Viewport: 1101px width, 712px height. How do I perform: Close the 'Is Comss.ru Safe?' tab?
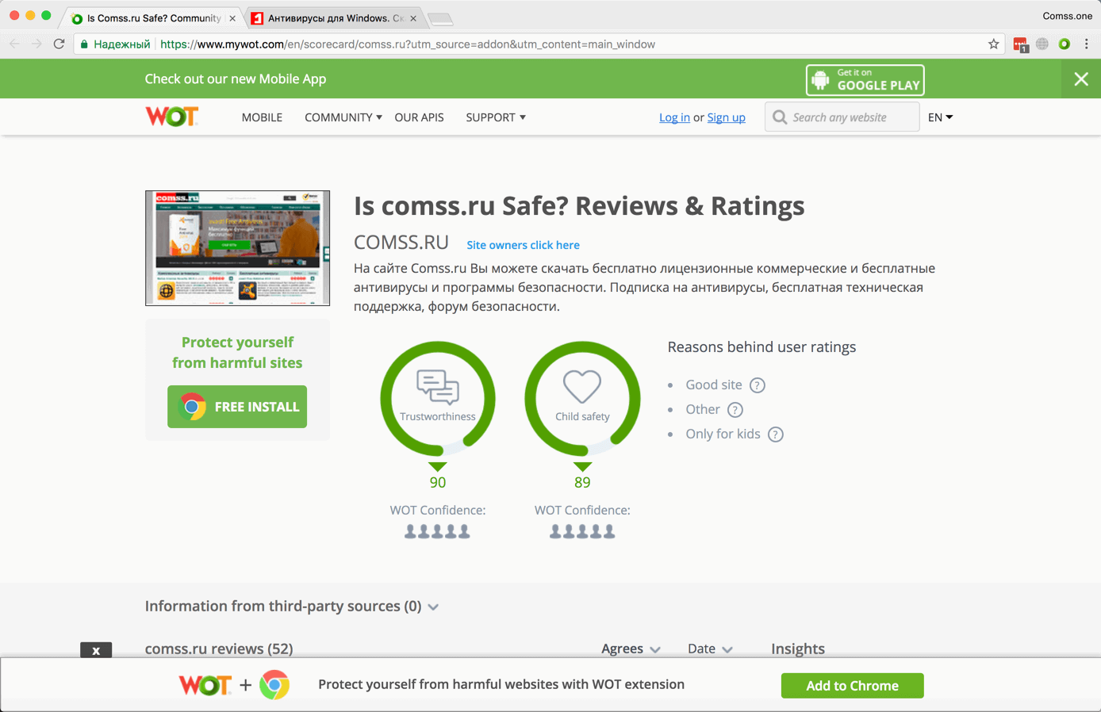tap(232, 18)
